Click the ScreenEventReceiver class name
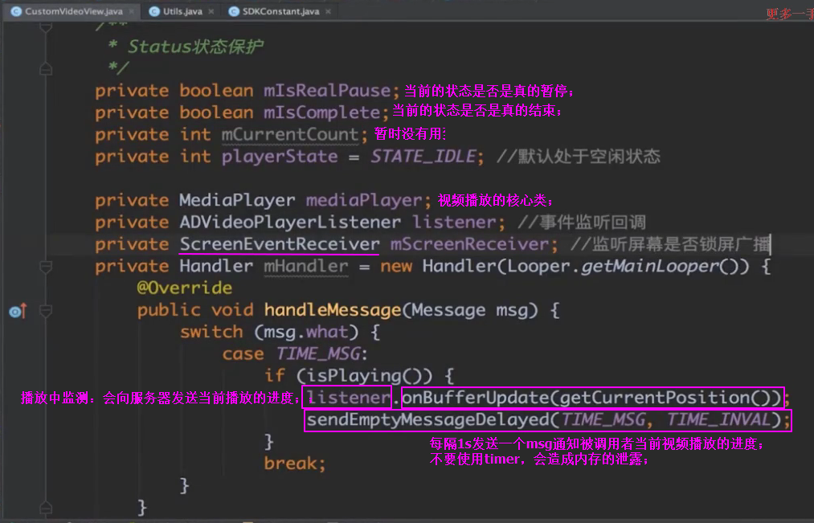 click(x=280, y=244)
